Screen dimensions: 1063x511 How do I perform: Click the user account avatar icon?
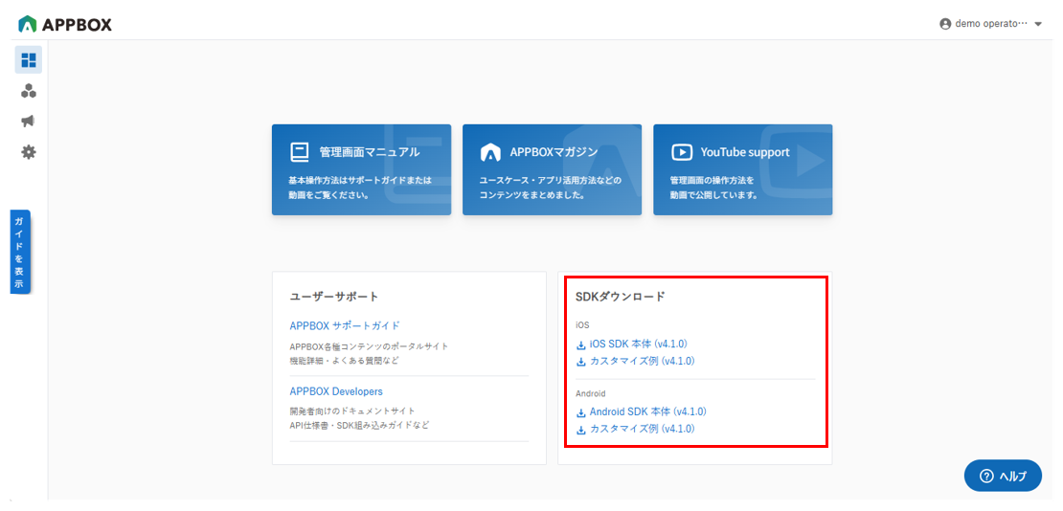pyautogui.click(x=945, y=24)
